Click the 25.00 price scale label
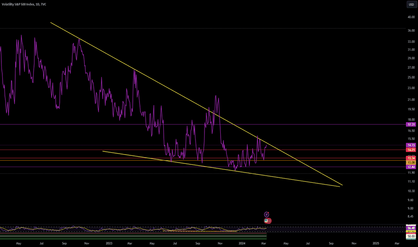418x247 pixels. click(411, 77)
